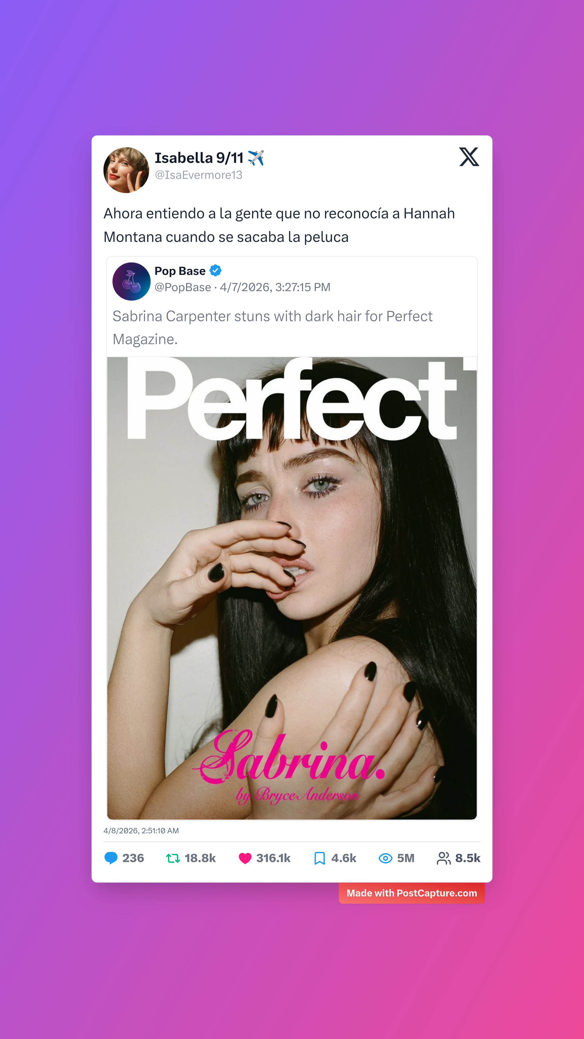Like the post with heart icon
Viewport: 584px width, 1039px height.
(245, 858)
